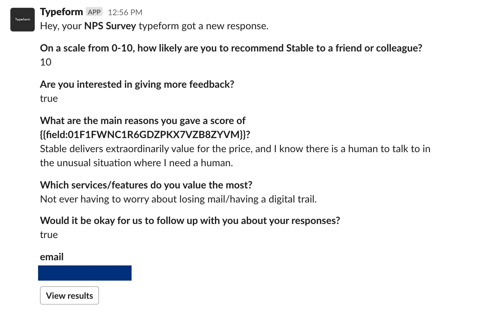Click the redacted blue email block
The image size is (493, 318).
[x=85, y=273]
